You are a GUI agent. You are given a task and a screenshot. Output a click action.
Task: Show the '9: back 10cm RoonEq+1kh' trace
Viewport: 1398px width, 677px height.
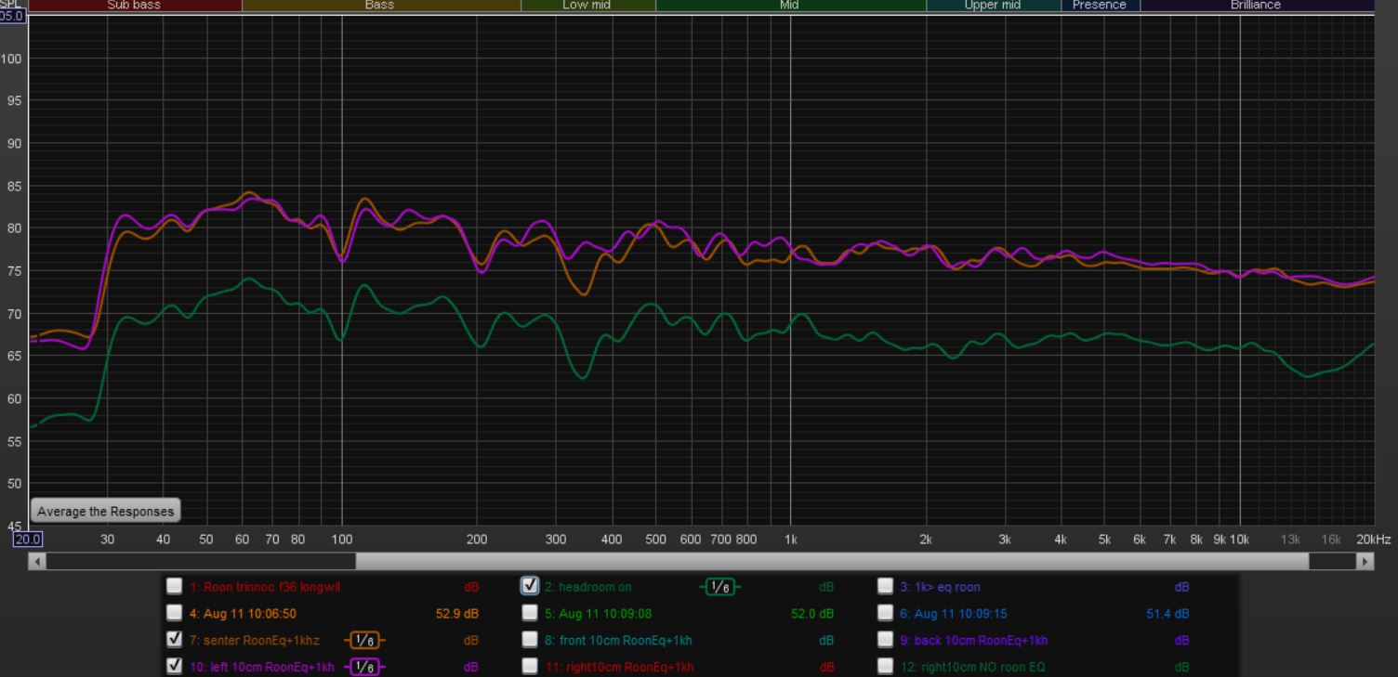tap(887, 640)
